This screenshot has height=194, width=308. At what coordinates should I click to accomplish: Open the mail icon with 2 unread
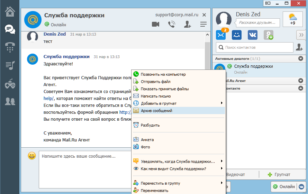(221, 35)
